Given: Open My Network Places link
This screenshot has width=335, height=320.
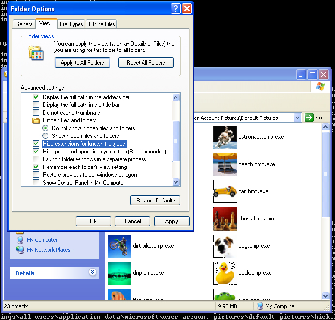Looking at the screenshot, I should coord(48,250).
